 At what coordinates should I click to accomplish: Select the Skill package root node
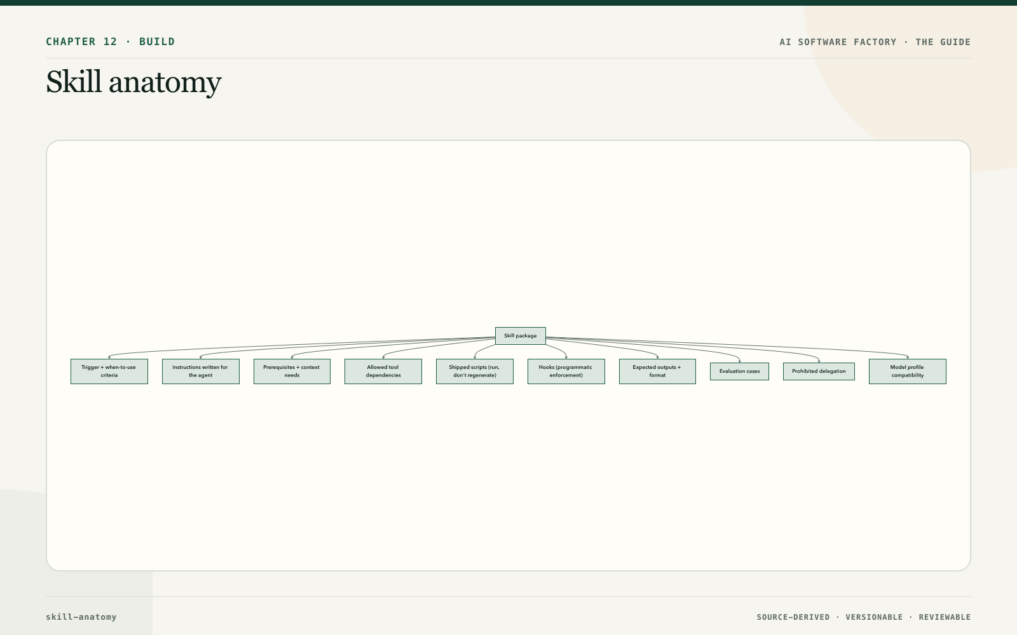point(521,336)
